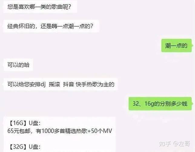Screen dimensions: 195x152
Task: Click the word 摇滚 in the message
Action: coord(54,84)
